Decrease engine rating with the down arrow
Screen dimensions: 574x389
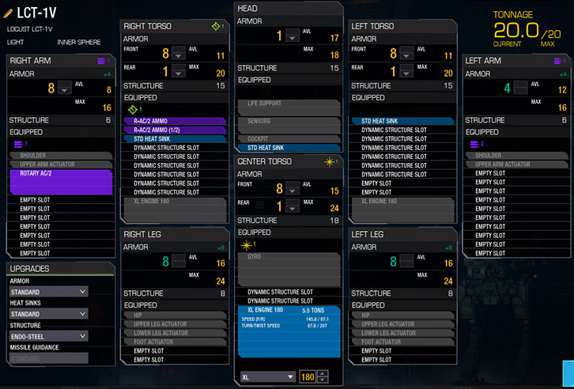tap(323, 380)
